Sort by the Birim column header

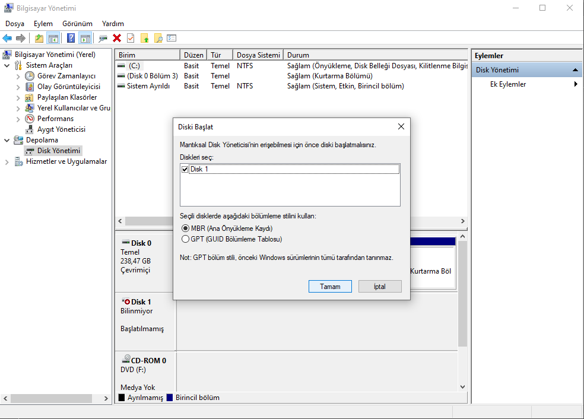[x=148, y=55]
